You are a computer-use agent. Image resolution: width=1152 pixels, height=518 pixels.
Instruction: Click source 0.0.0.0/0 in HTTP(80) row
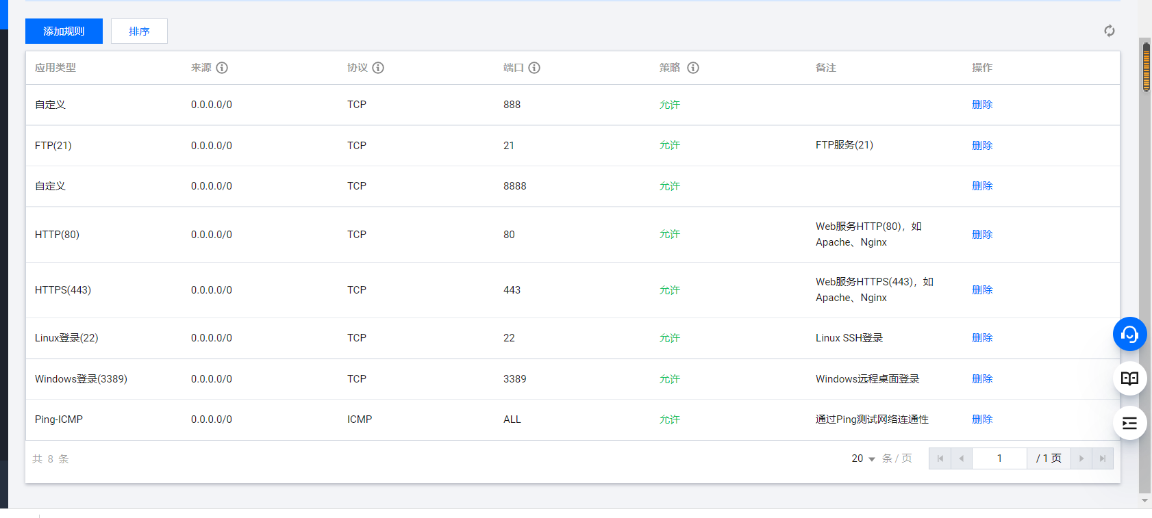[x=212, y=235]
